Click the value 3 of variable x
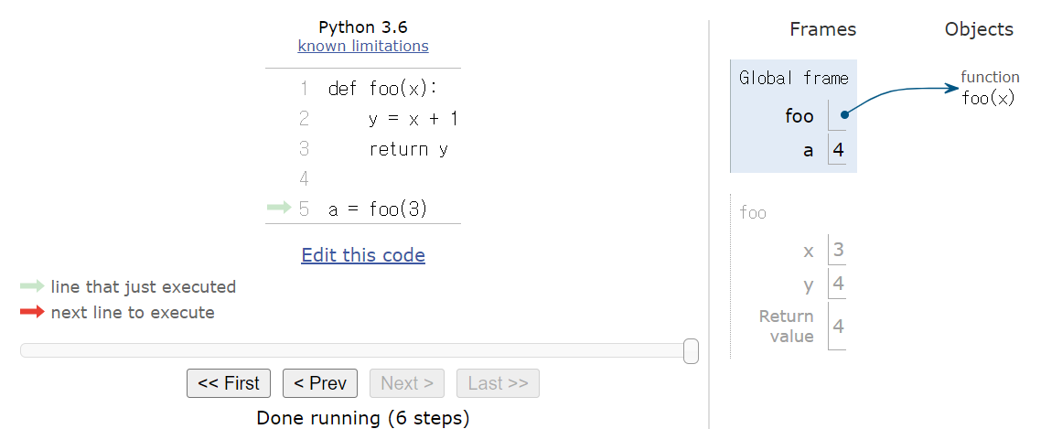The image size is (1041, 429). [x=838, y=251]
